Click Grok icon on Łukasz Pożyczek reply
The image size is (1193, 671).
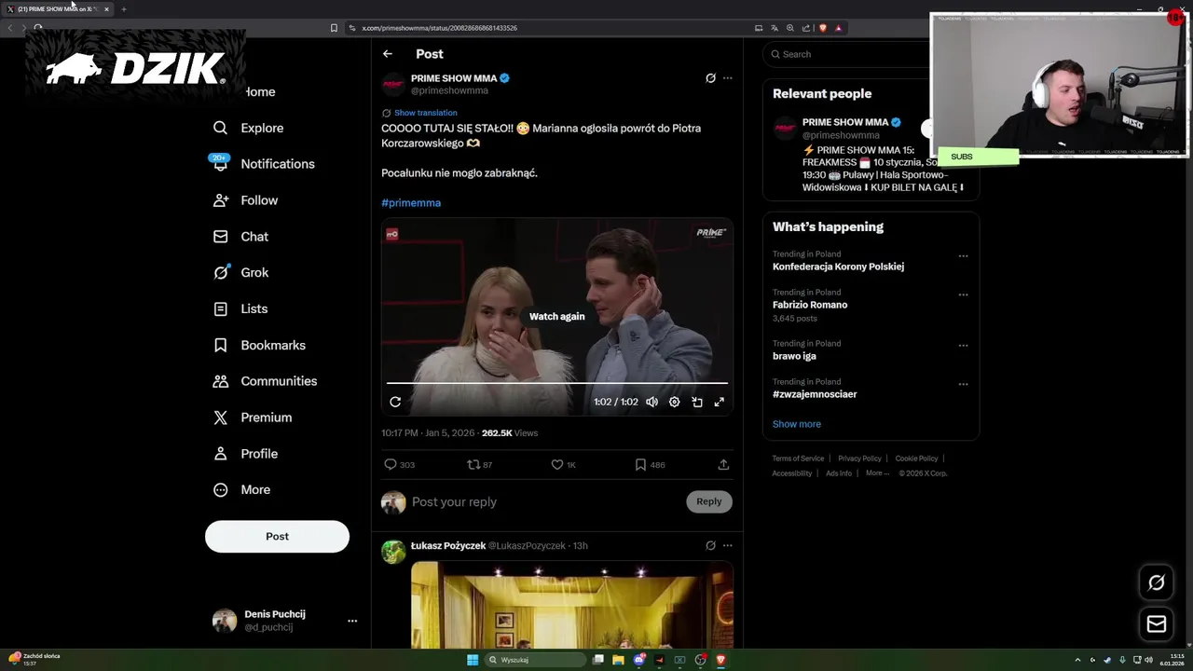click(x=710, y=545)
